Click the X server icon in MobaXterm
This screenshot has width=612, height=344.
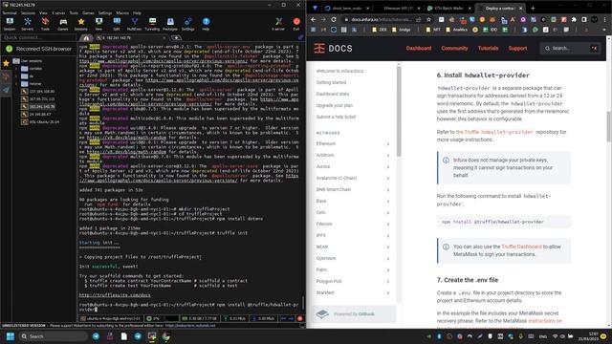(x=278, y=24)
